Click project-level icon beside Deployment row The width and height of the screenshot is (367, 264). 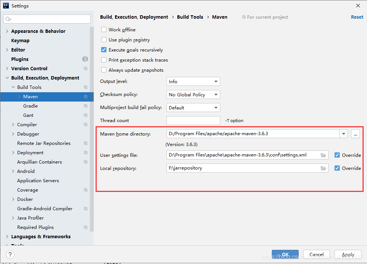point(85,153)
